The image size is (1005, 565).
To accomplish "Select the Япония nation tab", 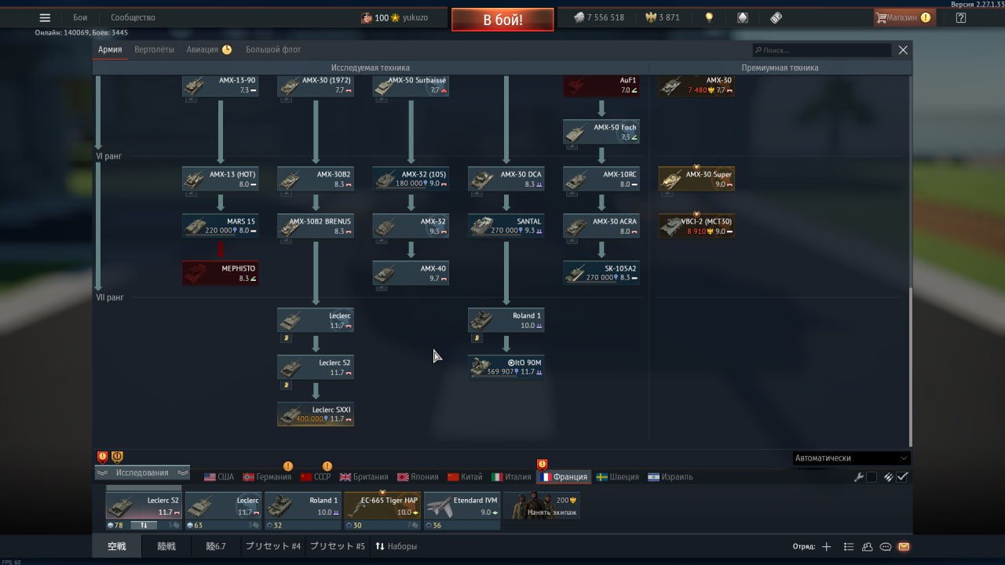I will pyautogui.click(x=418, y=477).
